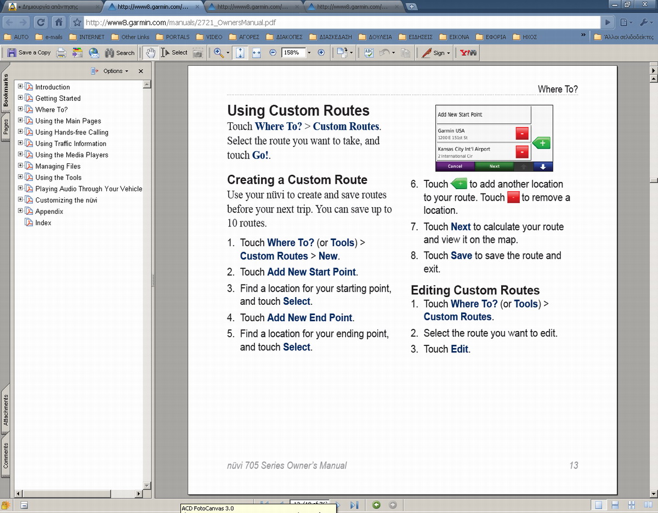Select the Zoom In magnifier tool

(219, 53)
